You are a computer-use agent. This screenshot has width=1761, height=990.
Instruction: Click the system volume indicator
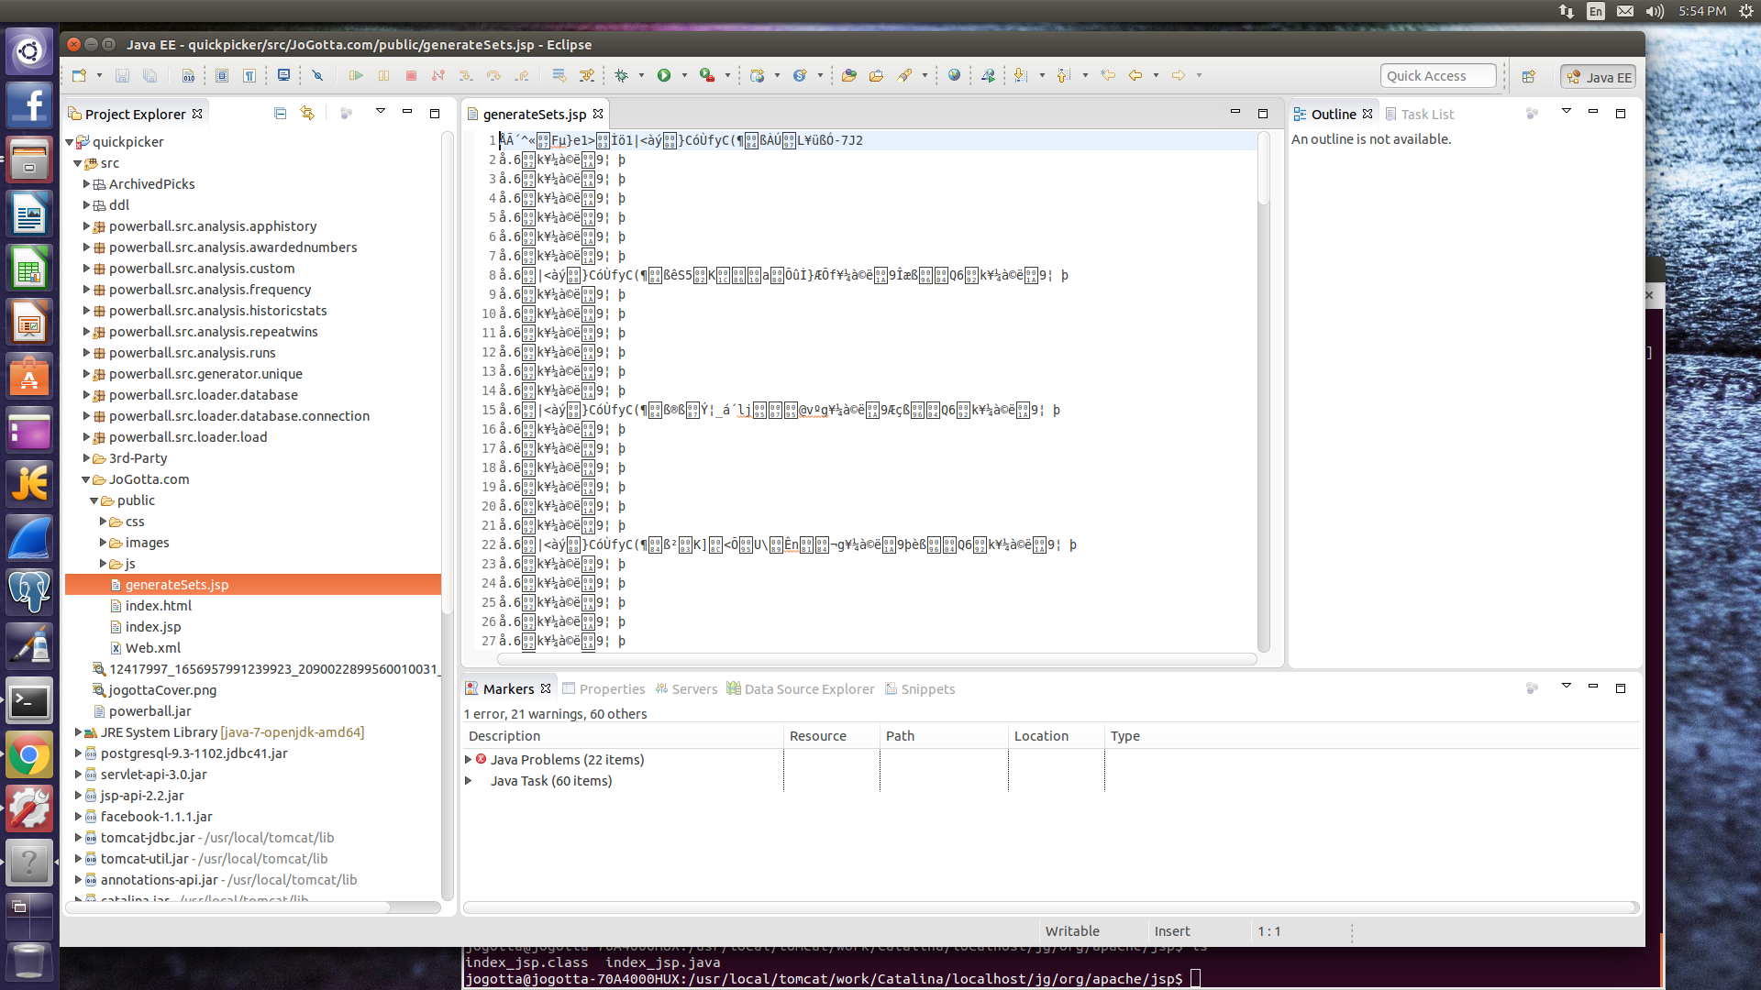pos(1655,11)
